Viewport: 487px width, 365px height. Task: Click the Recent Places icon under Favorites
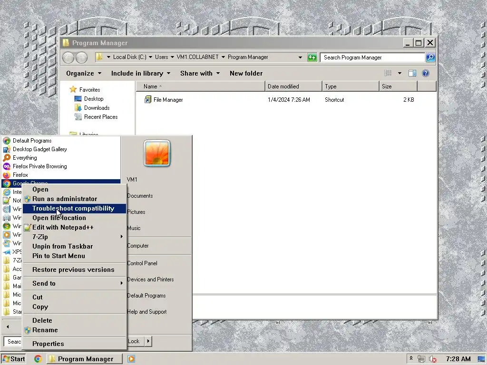[78, 117]
